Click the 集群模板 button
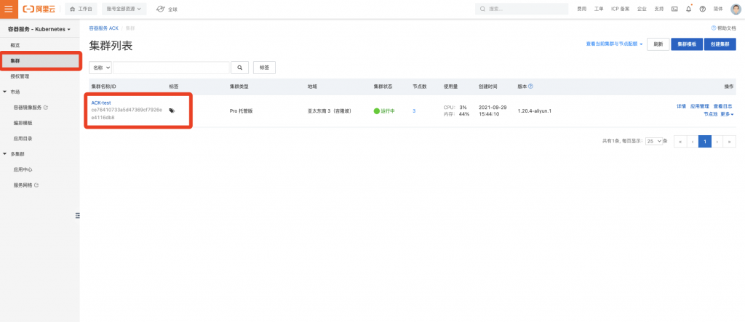Screen dimensions: 745x322 pos(687,44)
